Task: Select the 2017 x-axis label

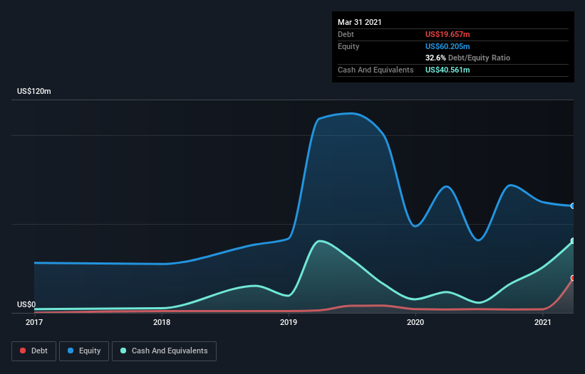Action: point(34,322)
